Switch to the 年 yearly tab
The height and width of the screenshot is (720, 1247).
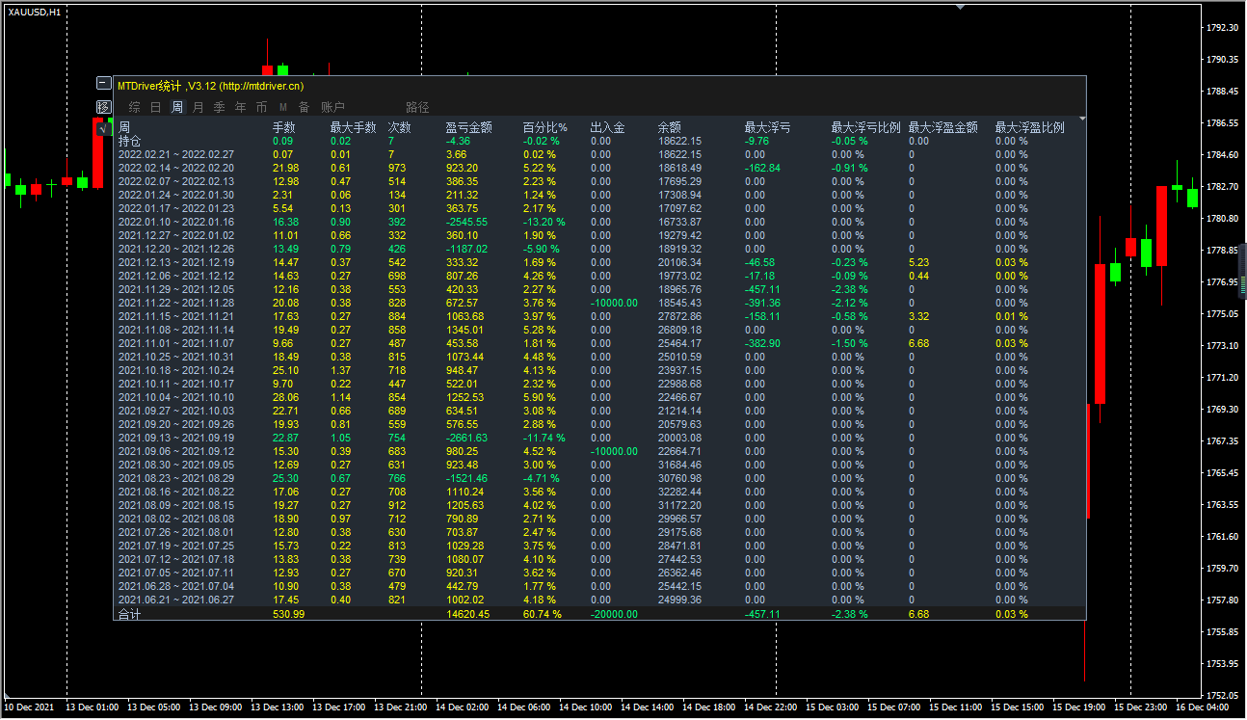(241, 107)
